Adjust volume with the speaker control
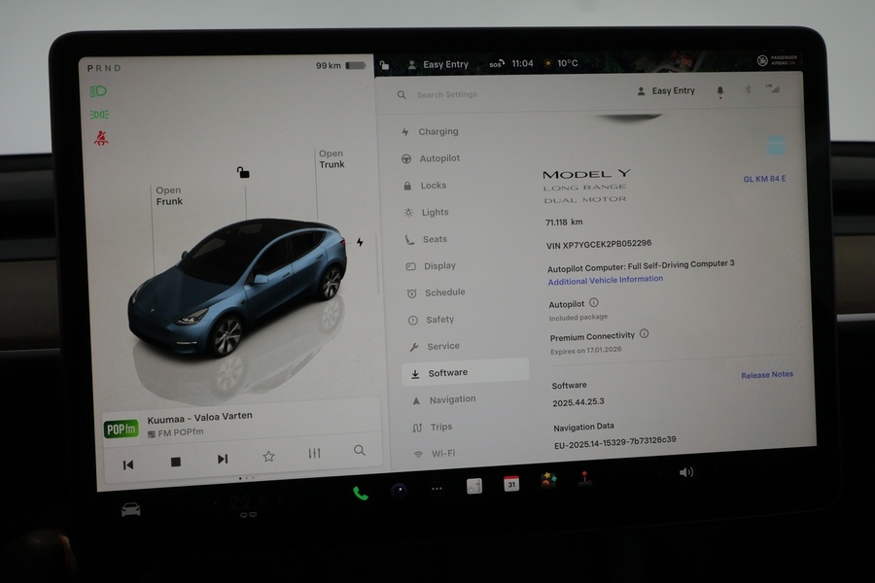This screenshot has height=583, width=875. pos(685,471)
